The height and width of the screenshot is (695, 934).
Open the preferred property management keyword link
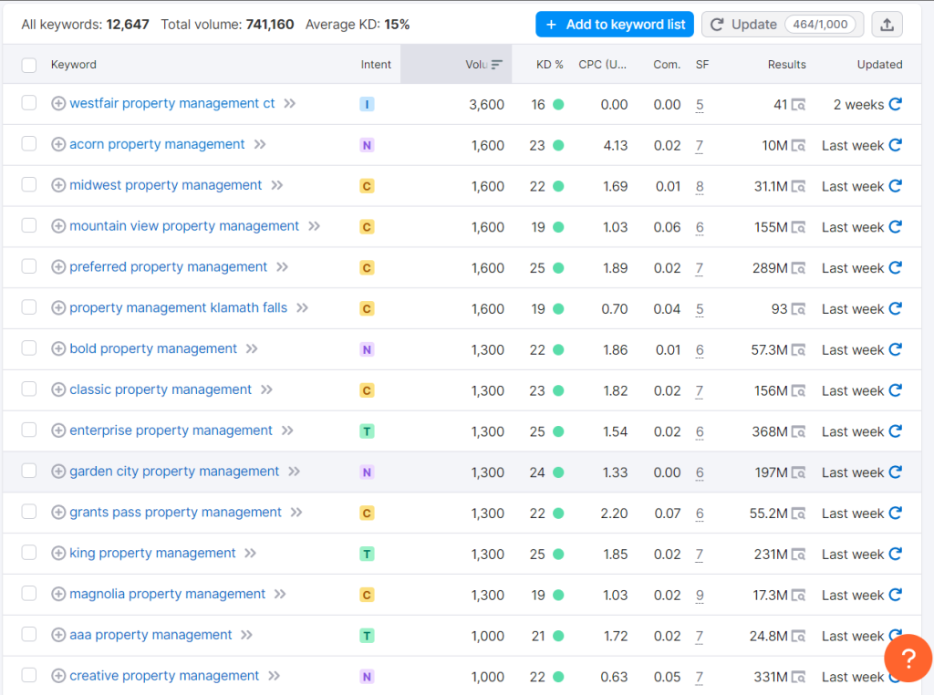(170, 266)
